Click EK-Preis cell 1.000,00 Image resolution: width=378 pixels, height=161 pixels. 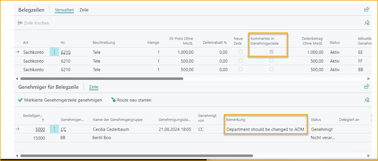186,52
